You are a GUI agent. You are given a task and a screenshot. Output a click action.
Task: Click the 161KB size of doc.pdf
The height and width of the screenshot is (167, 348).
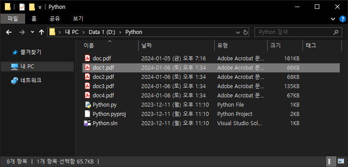(x=291, y=59)
